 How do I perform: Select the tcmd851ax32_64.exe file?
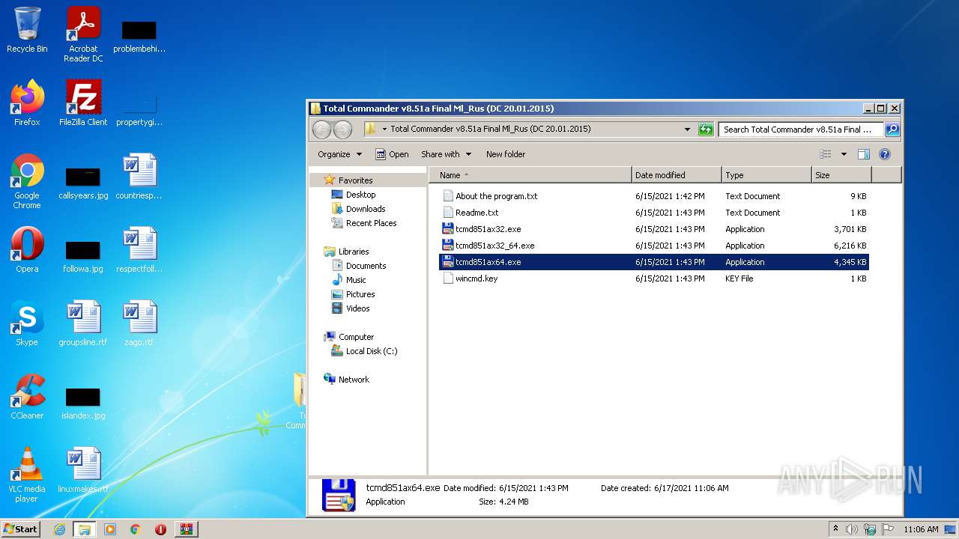click(x=654, y=246)
